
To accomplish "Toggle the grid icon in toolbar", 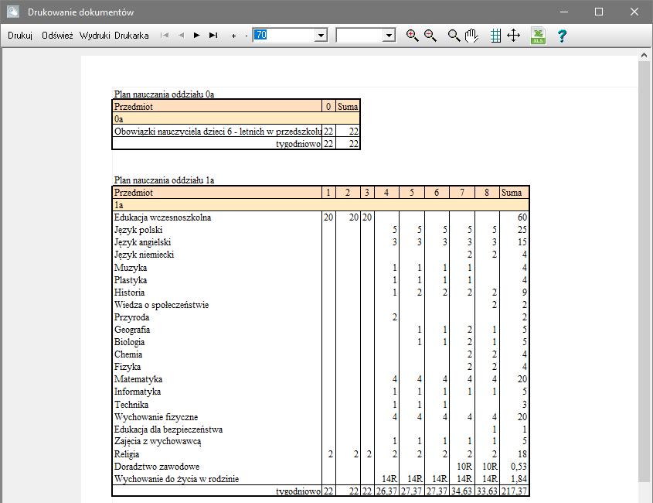I will tap(495, 36).
